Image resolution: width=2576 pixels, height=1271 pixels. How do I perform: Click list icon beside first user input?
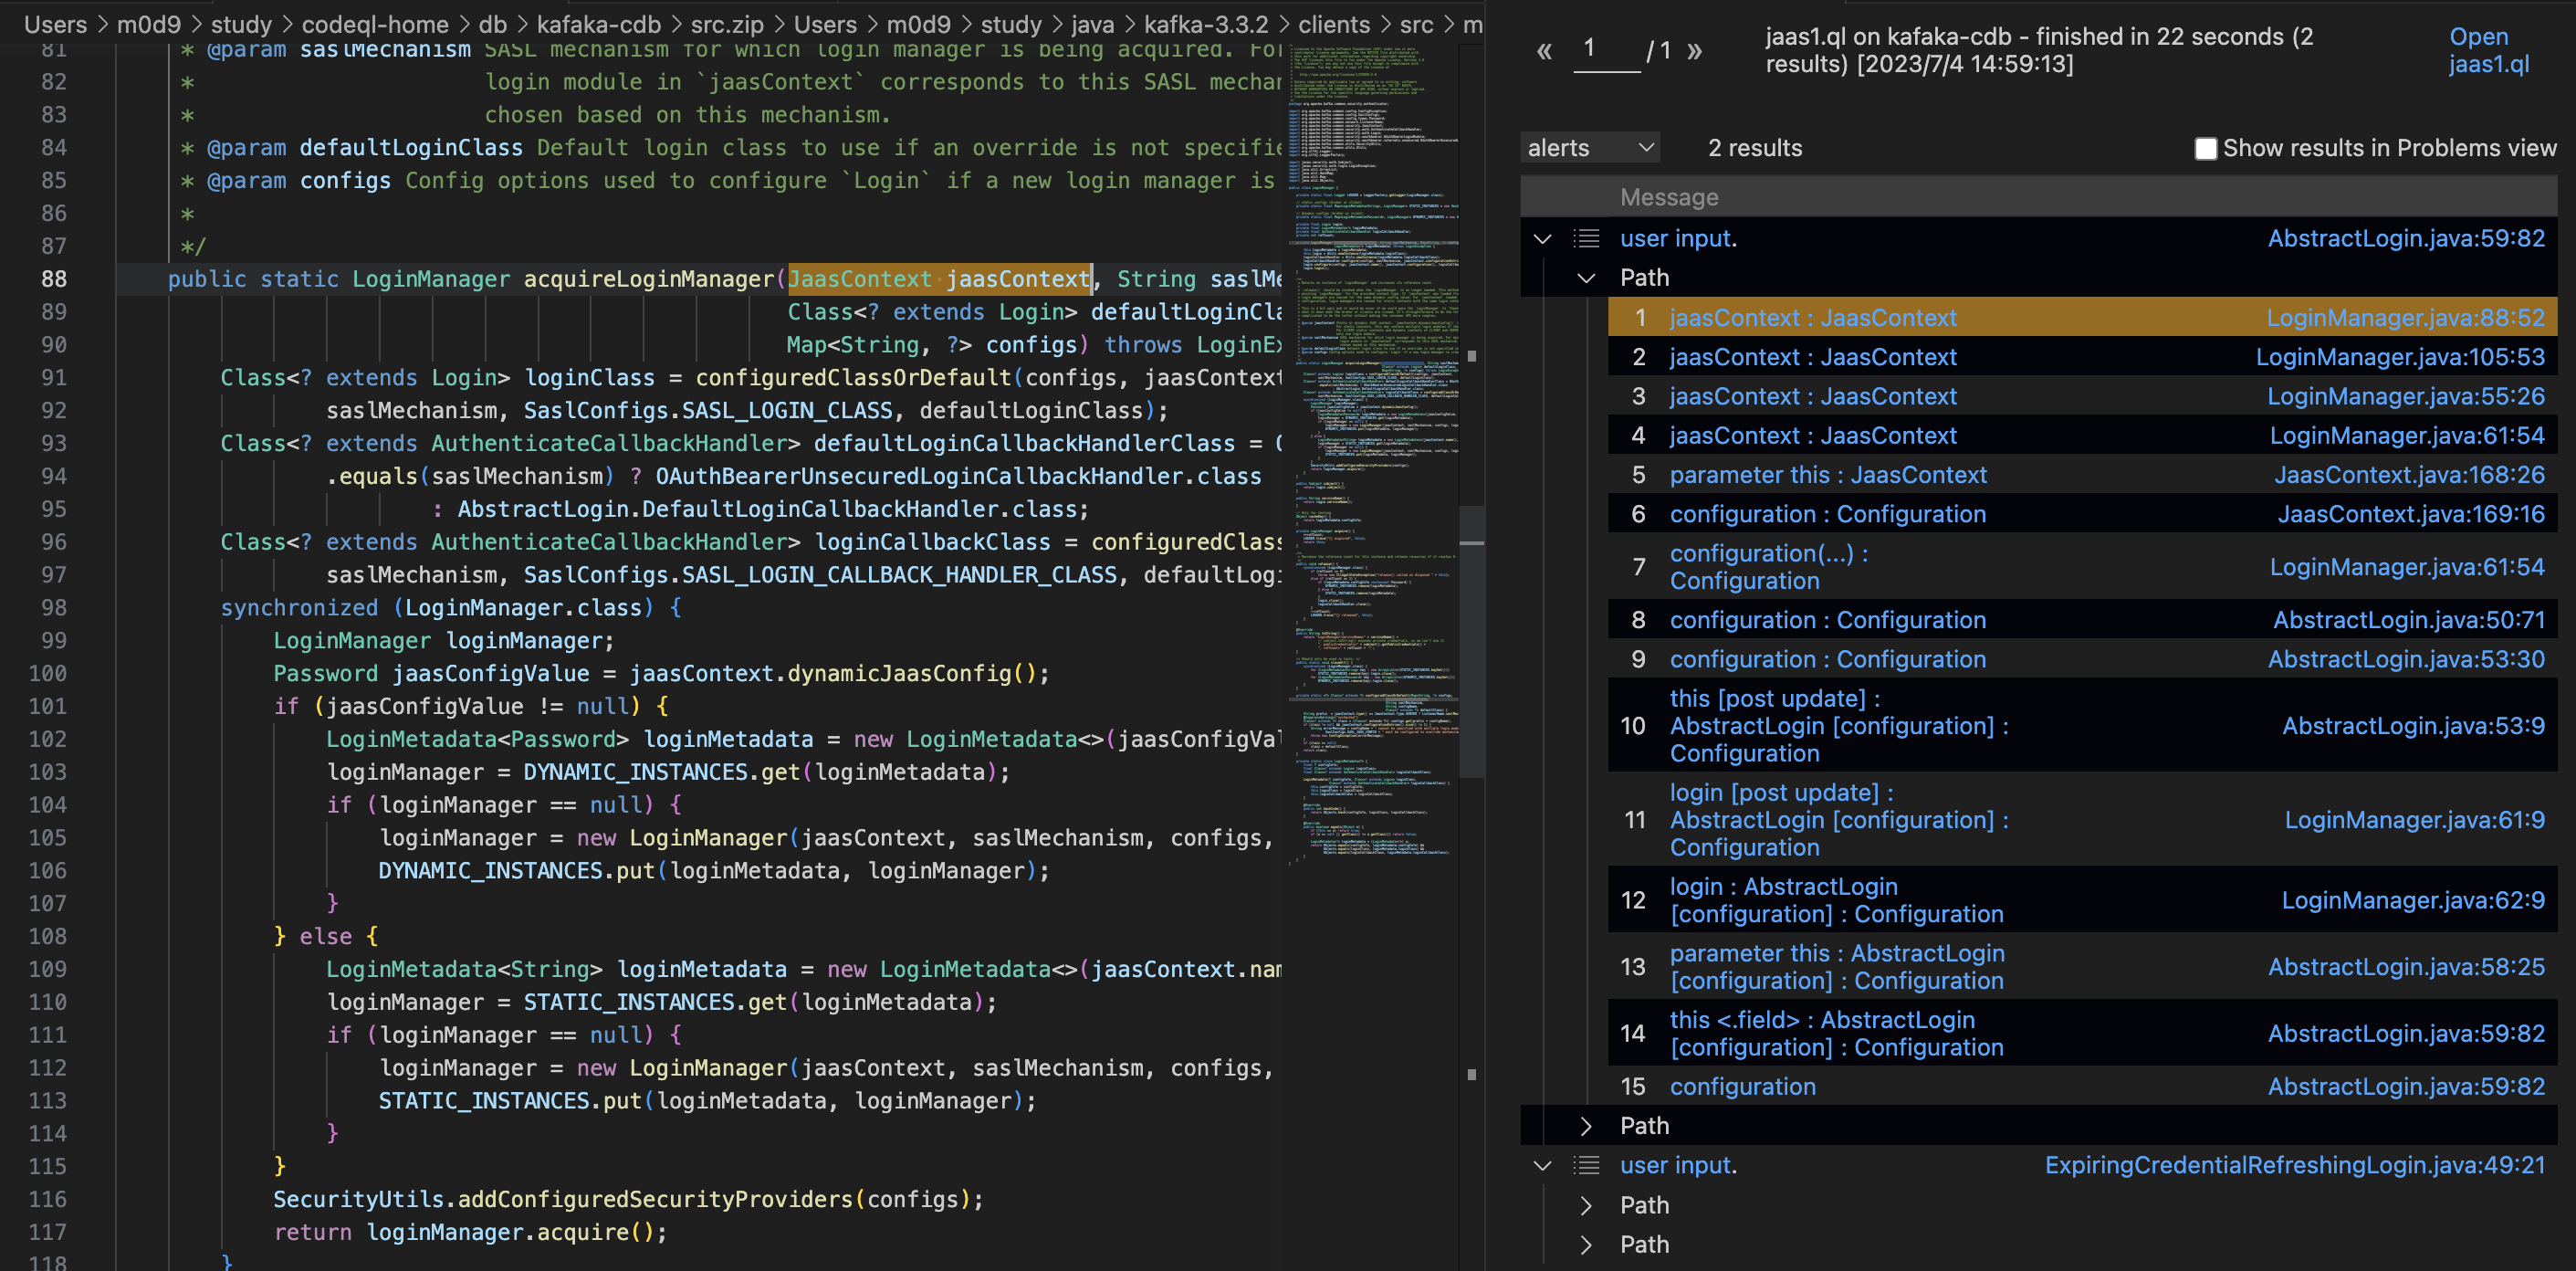pos(1586,238)
